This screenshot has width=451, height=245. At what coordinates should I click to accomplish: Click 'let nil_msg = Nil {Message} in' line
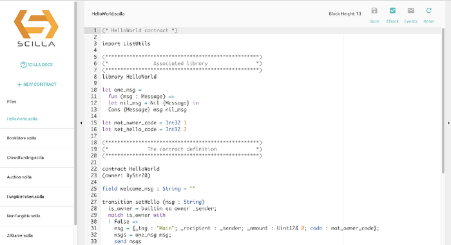(153, 103)
